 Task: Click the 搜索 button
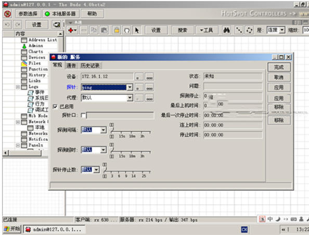pos(182,30)
